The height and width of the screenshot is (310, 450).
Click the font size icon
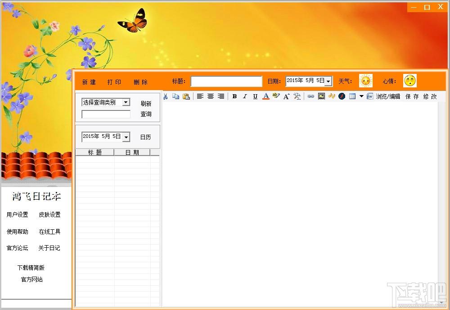point(286,96)
